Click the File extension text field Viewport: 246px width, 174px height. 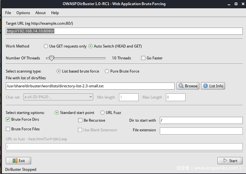pos(201,131)
